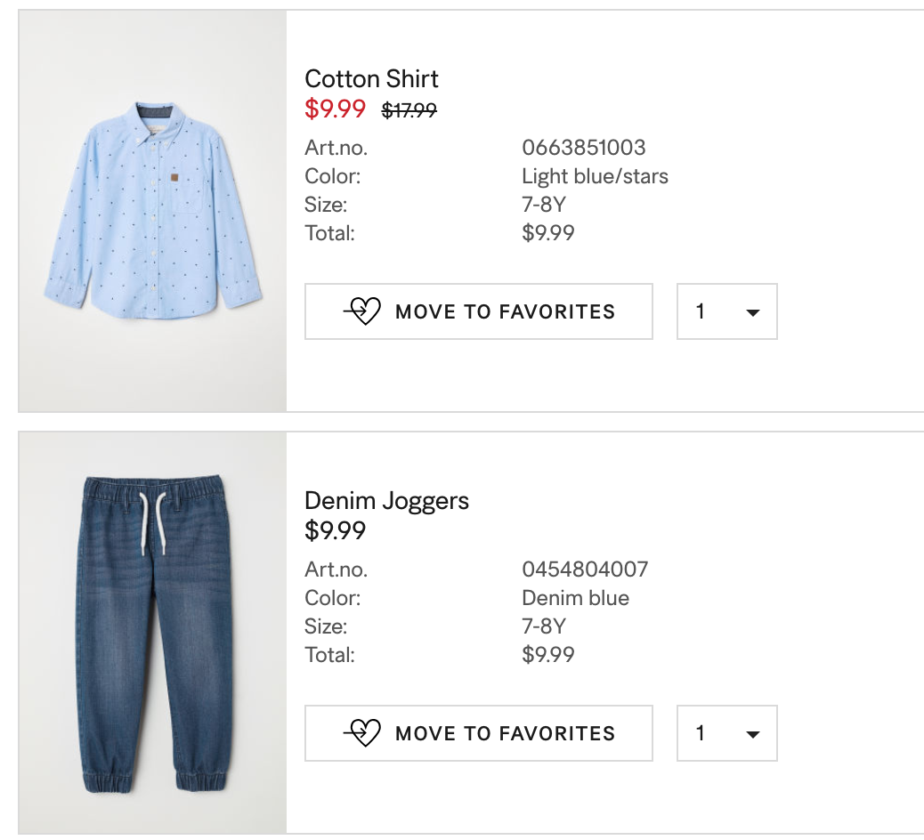Click the heart icon for Cotton Shirt
Image resolution: width=924 pixels, height=840 pixels.
[362, 311]
